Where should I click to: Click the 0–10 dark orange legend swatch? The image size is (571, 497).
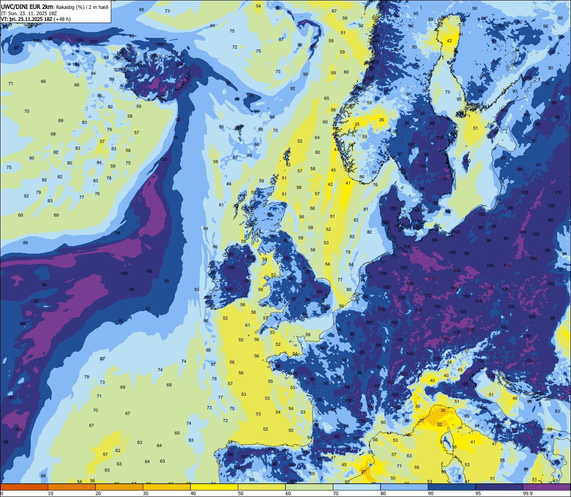24,487
